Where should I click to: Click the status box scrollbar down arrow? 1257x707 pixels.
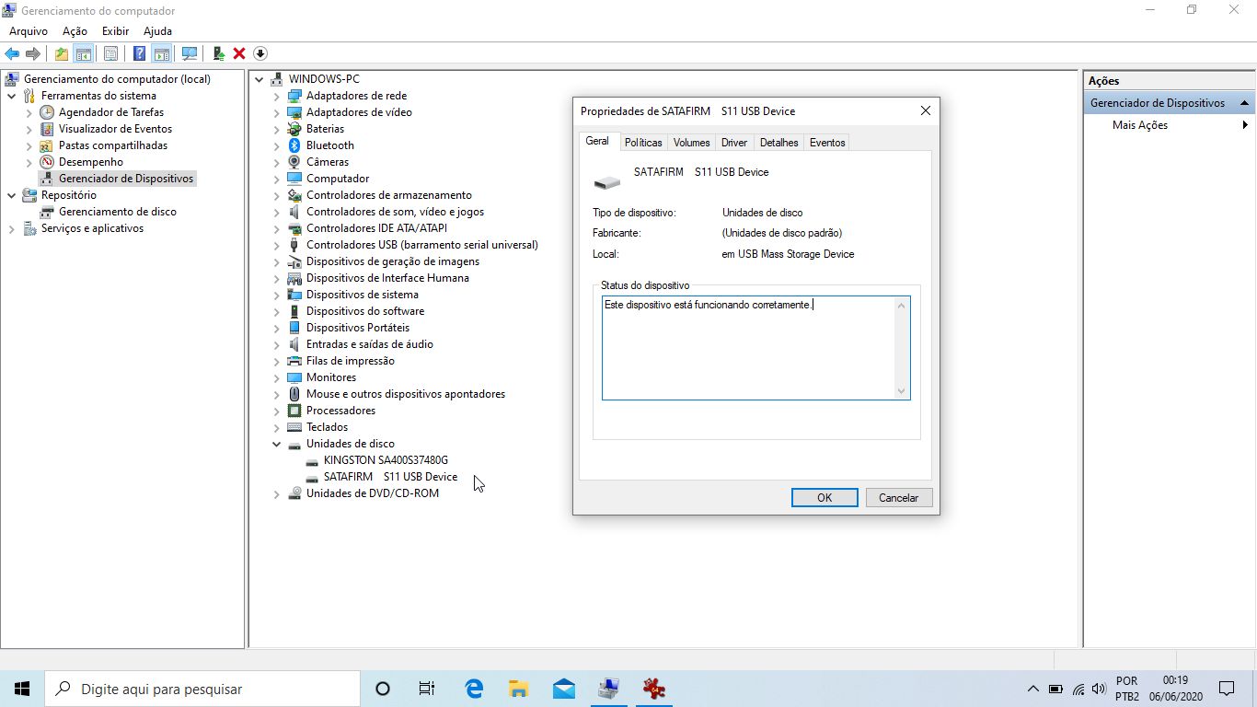[x=902, y=391]
